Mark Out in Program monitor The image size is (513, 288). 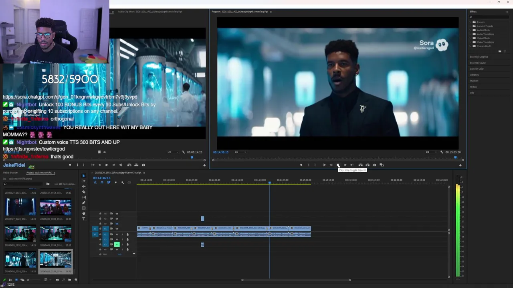pyautogui.click(x=315, y=165)
